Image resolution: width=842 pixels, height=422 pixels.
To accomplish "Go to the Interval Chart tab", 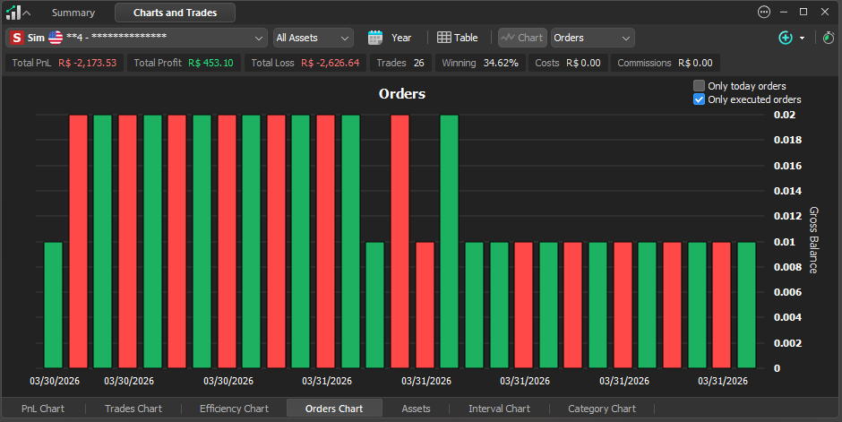I will [x=500, y=409].
